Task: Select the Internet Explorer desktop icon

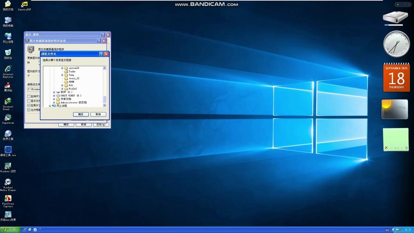Action: (7, 71)
